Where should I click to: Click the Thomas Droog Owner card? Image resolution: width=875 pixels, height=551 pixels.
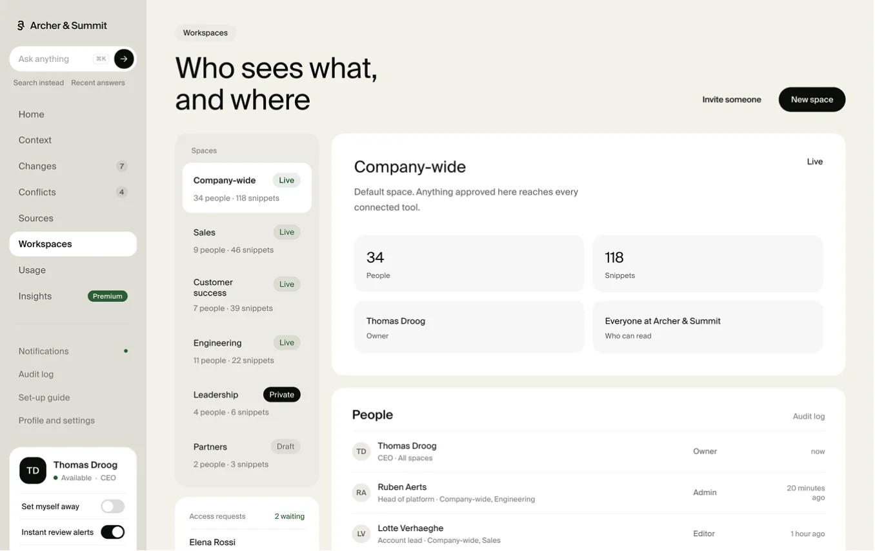(469, 327)
